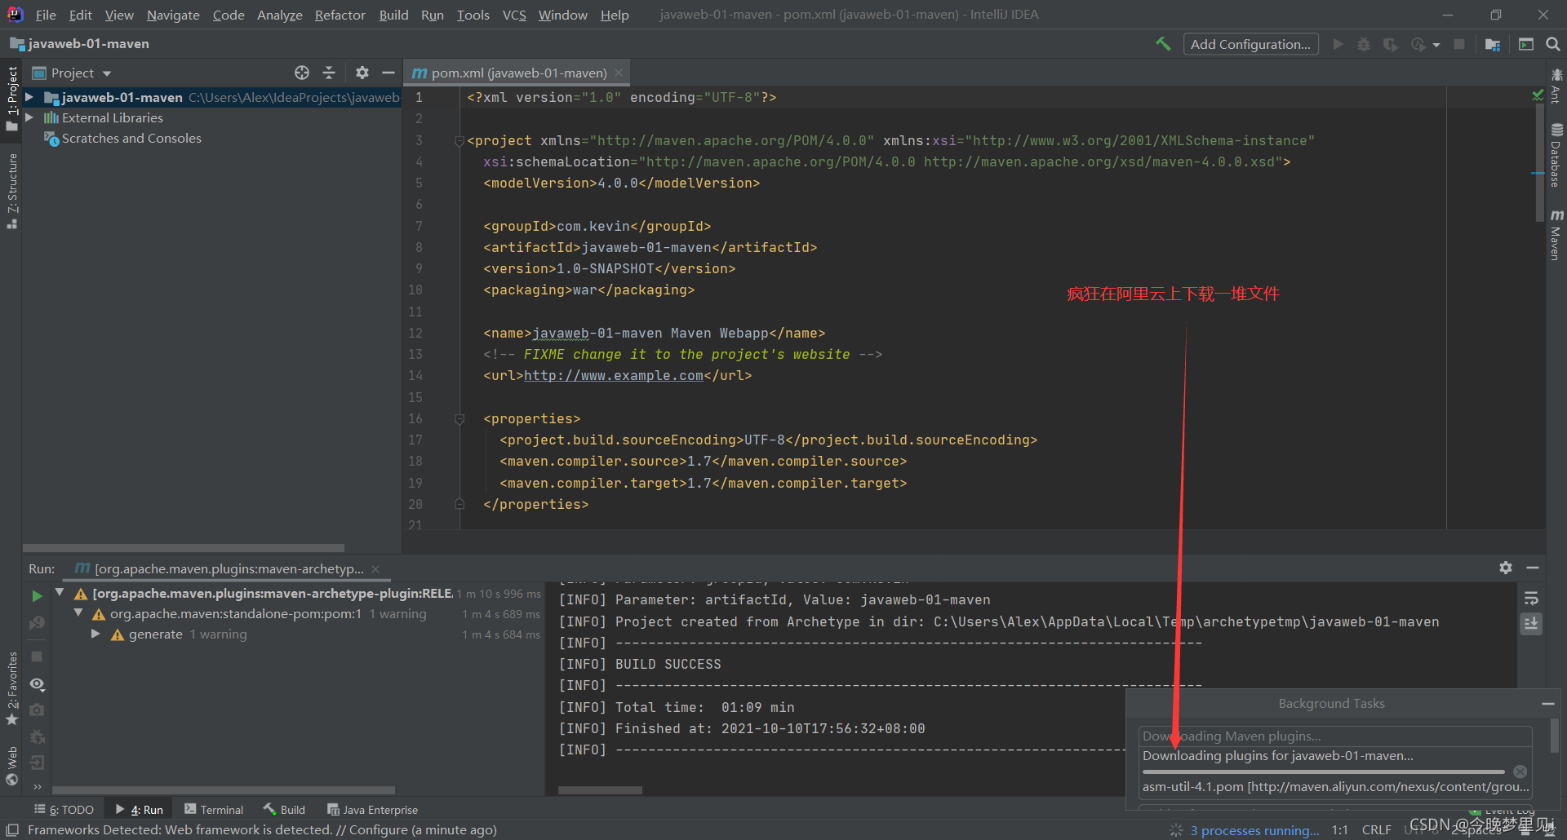Click 3 processes running link
Viewport: 1567px width, 840px height.
1254,830
